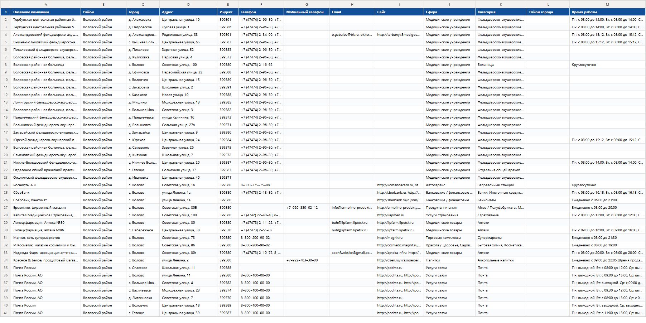Image resolution: width=646 pixels, height=323 pixels.
Task: Select address cell "Луговая улица, 1"
Action: coord(188,27)
